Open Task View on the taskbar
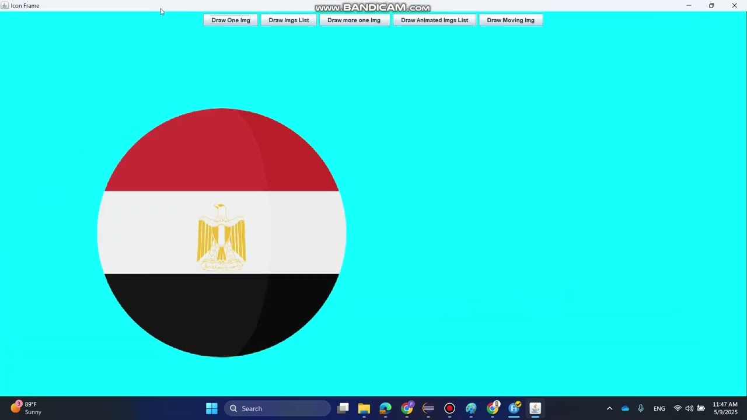The width and height of the screenshot is (747, 420). coord(343,408)
